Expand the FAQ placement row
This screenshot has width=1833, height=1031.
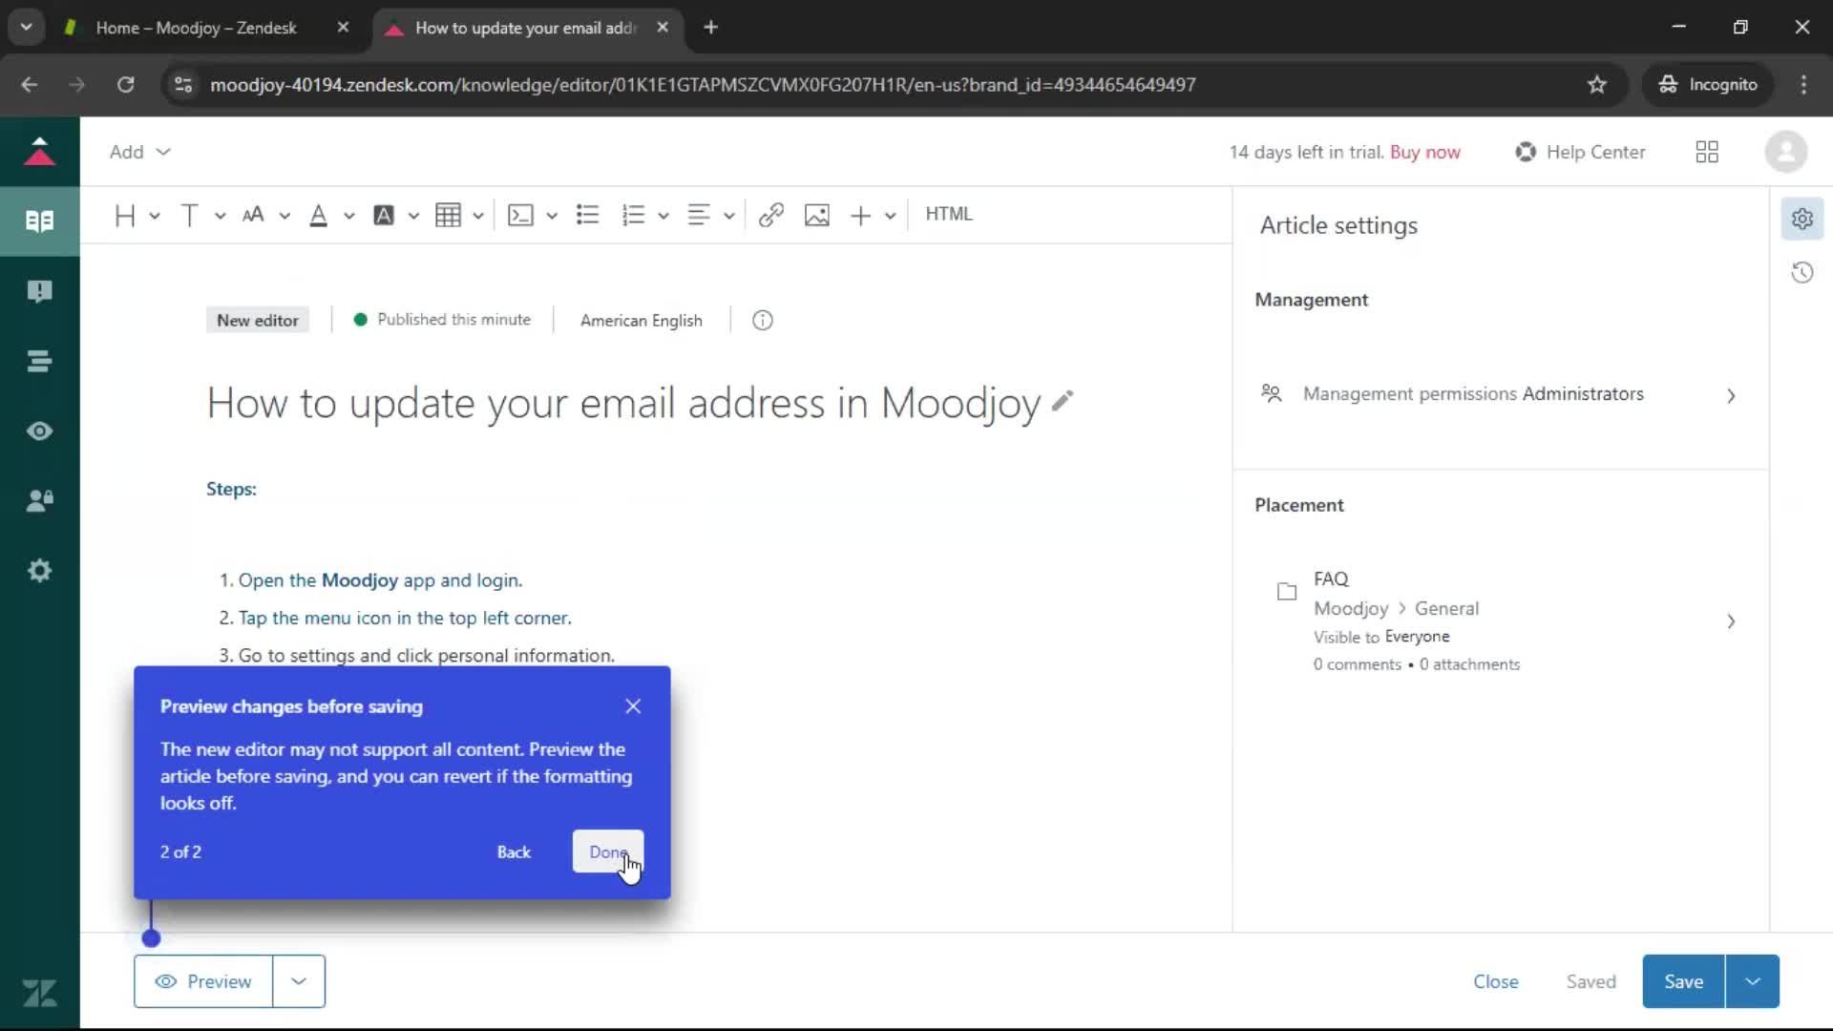(x=1499, y=621)
